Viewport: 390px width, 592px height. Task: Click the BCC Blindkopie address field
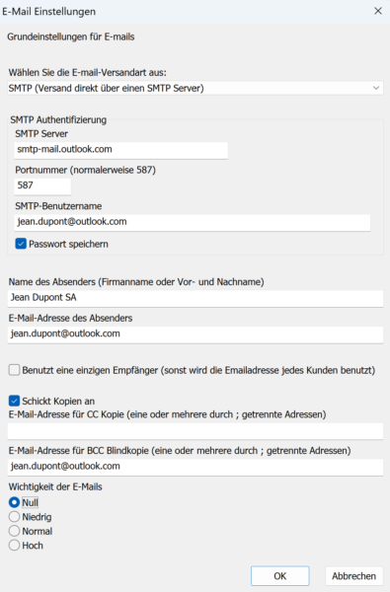point(195,467)
